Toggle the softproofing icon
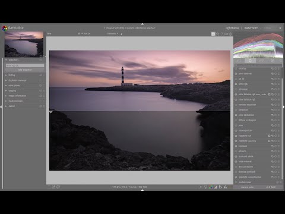Image resolution: width=285 pixels, height=214 pixels. (220, 187)
